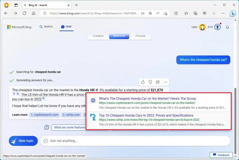239x160 pixels.
Task: Open browser Settings and more menu
Action: pos(223,13)
